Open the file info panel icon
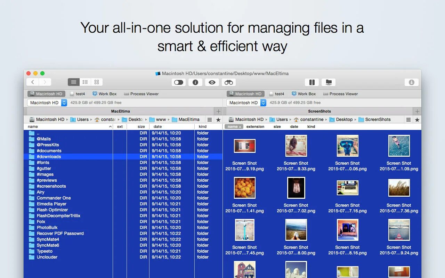Image resolution: width=445 pixels, height=278 pixels. (x=195, y=82)
